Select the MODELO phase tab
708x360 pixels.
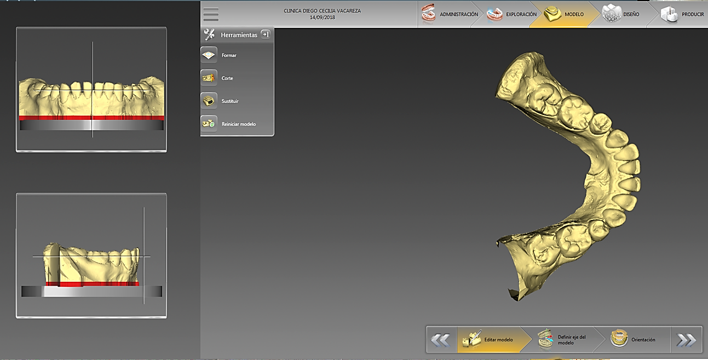tap(566, 14)
